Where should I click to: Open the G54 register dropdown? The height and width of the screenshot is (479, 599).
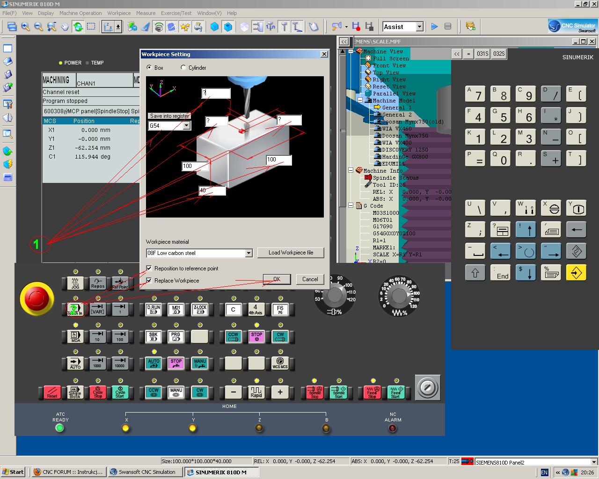186,125
